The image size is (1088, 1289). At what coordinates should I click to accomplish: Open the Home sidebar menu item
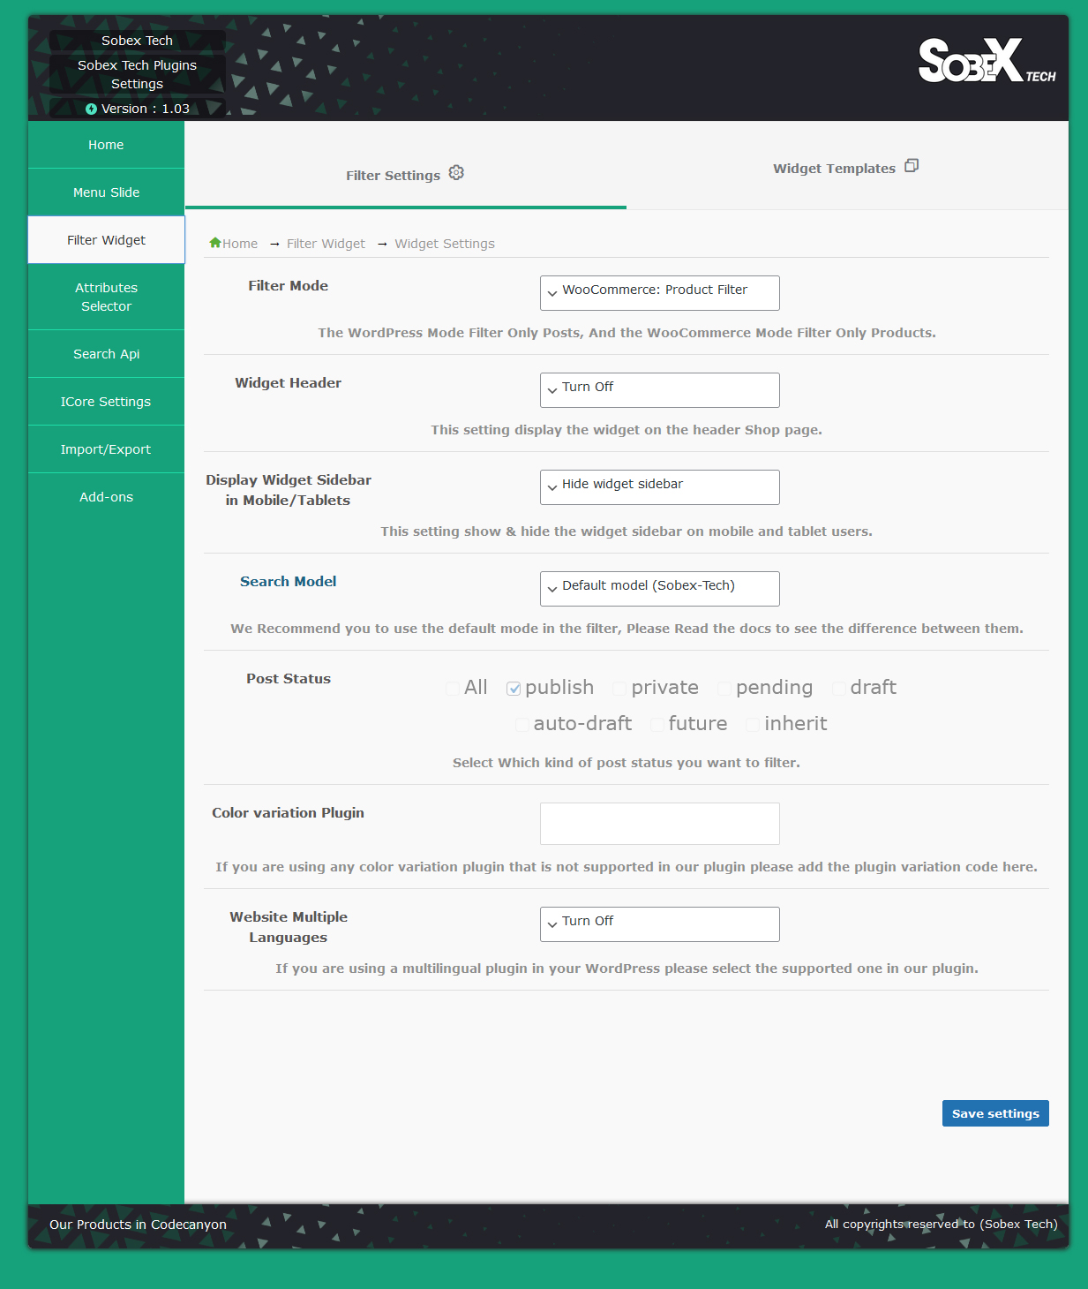tap(106, 145)
